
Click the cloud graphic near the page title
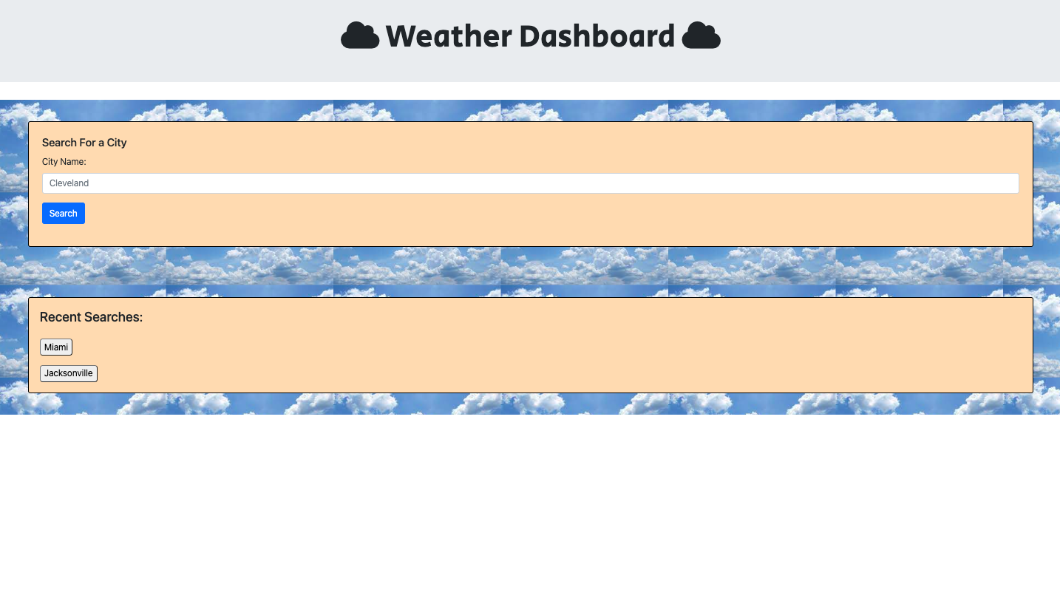click(x=360, y=35)
